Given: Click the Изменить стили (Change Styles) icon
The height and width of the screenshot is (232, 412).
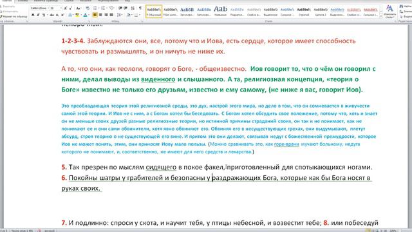Looking at the screenshot, I should point(389,12).
